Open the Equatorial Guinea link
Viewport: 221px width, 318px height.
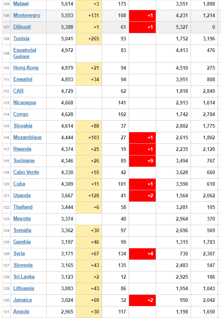pyautogui.click(x=25, y=53)
